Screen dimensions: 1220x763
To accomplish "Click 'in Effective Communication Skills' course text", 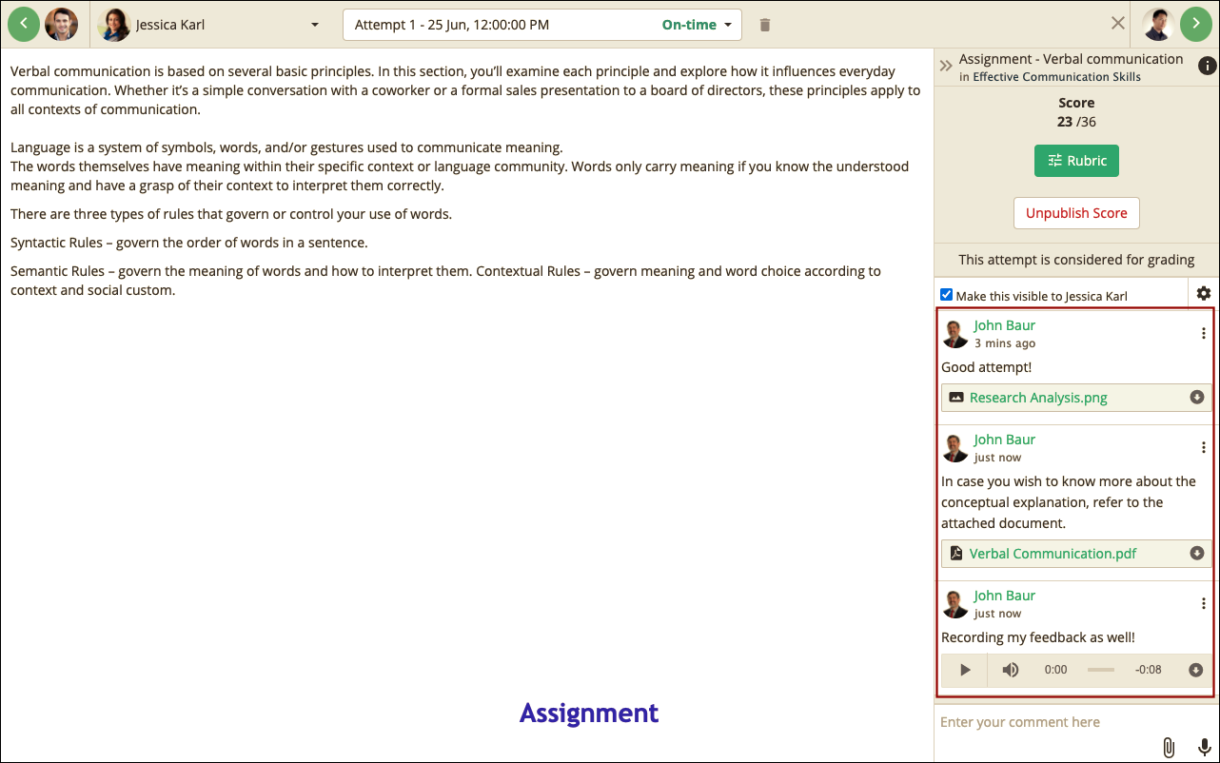I will click(1050, 77).
